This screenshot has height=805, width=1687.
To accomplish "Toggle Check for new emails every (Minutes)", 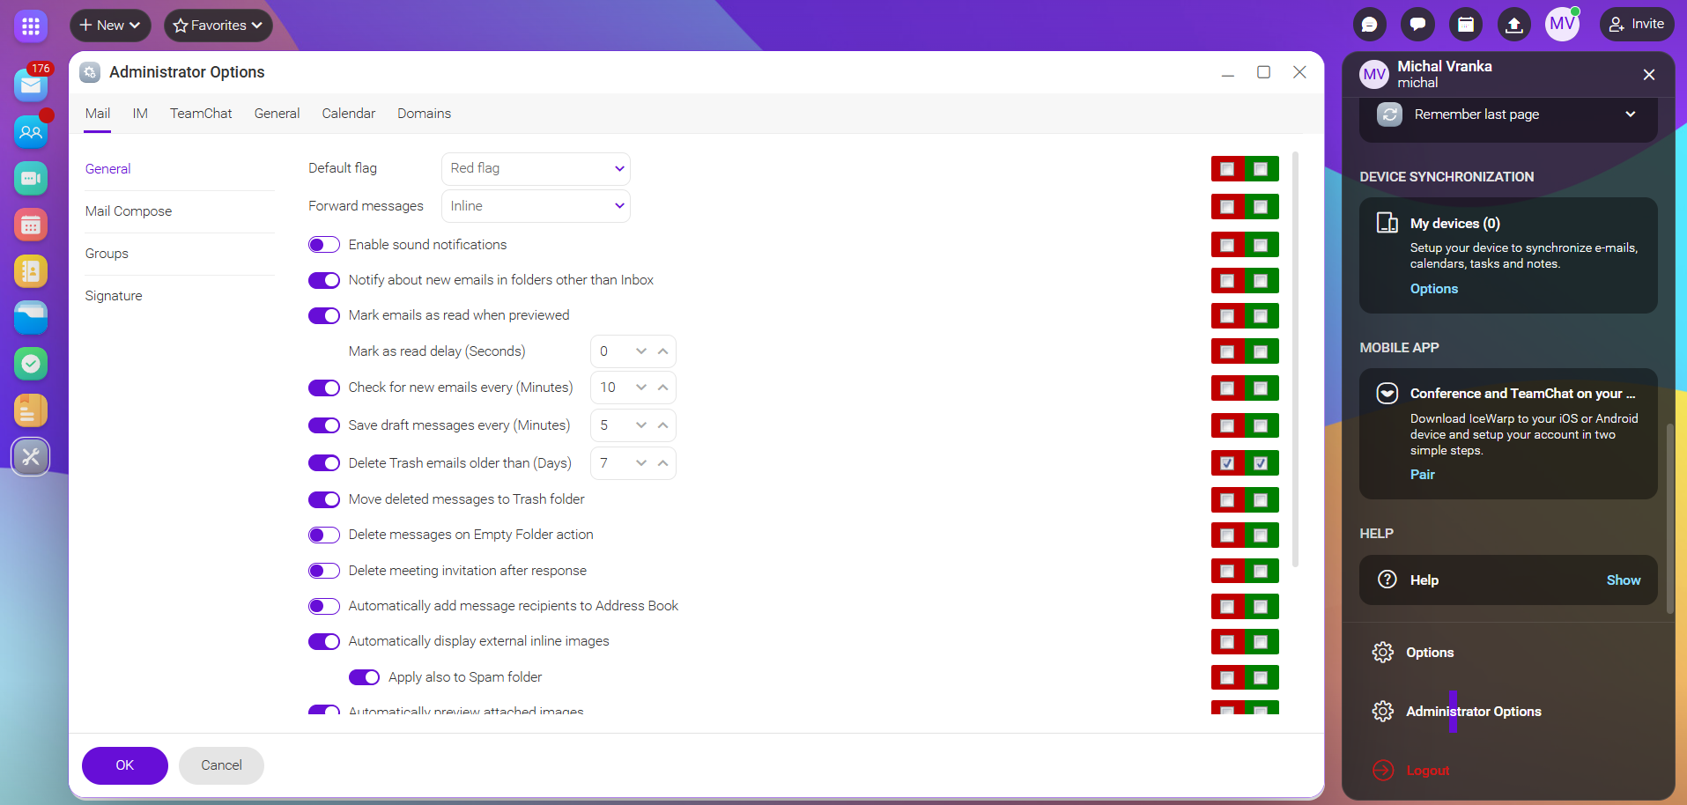I will click(324, 388).
